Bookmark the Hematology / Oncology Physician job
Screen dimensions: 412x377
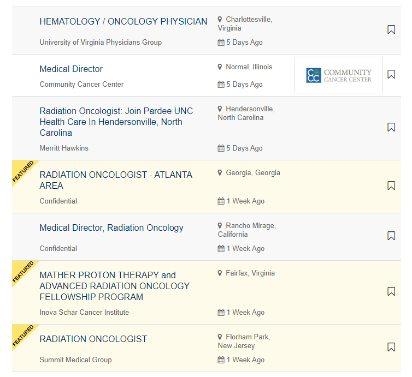click(391, 29)
